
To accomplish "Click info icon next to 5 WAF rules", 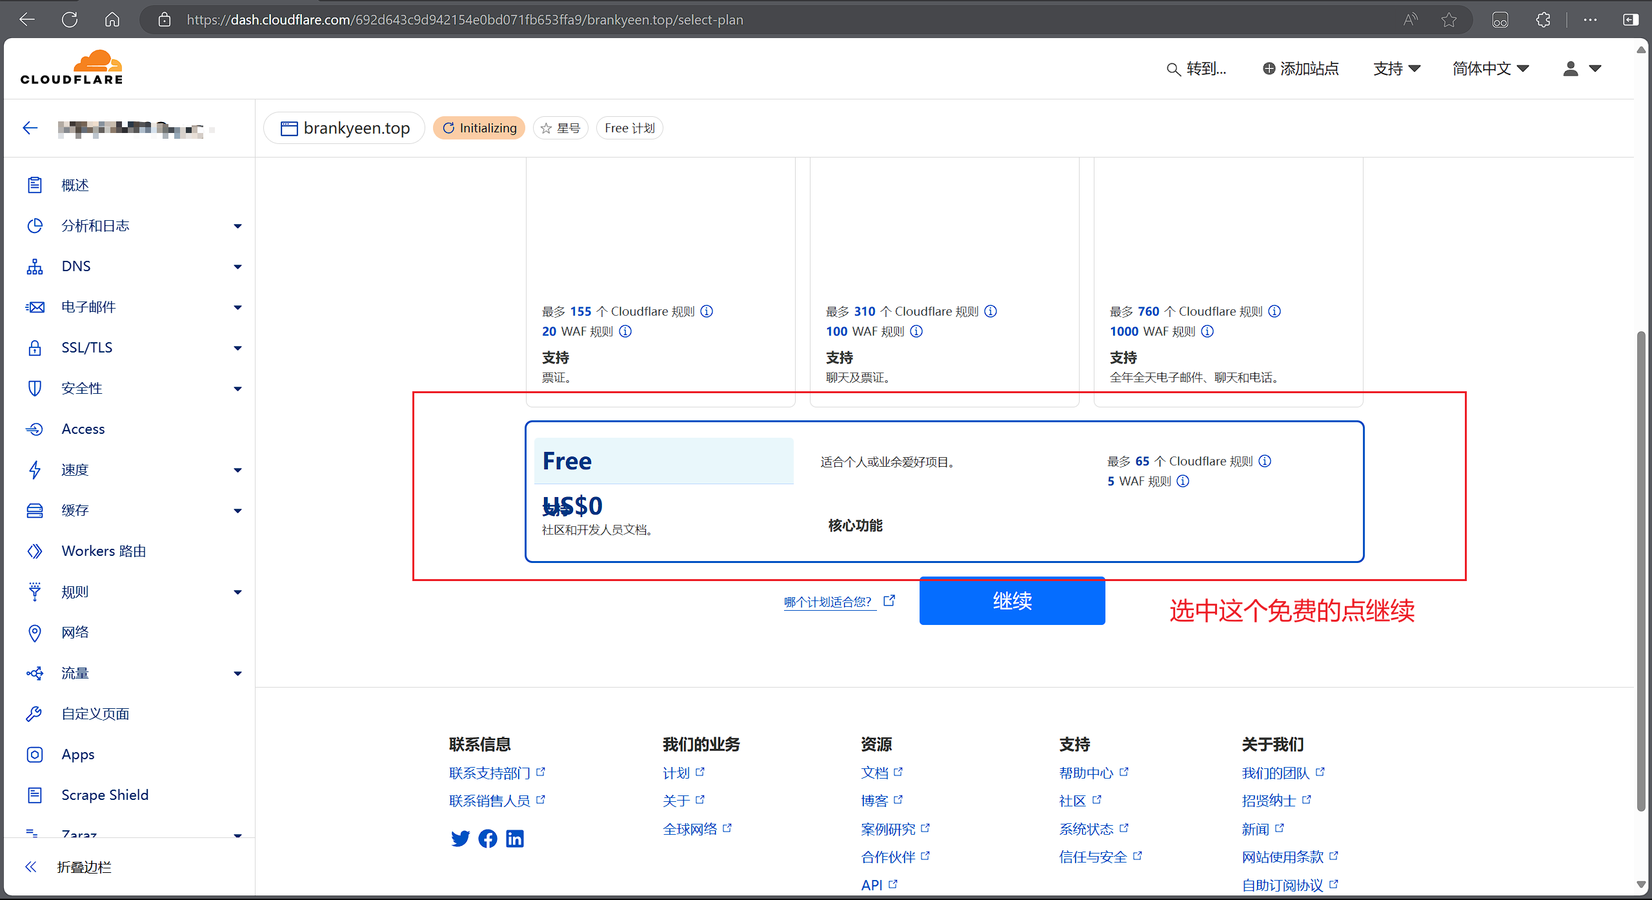I will [1183, 481].
